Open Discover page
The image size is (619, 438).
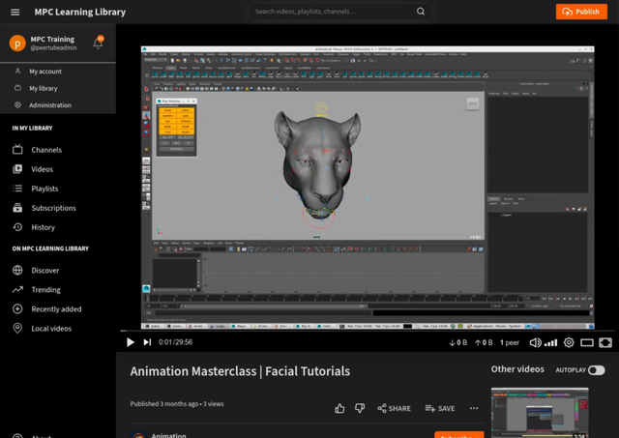(x=45, y=271)
